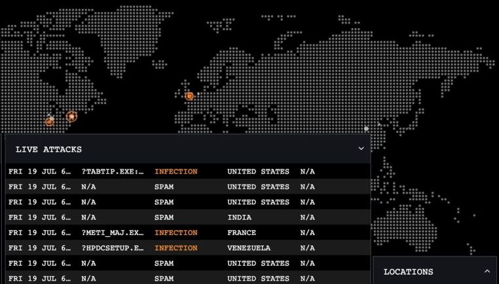The height and width of the screenshot is (284, 499).
Task: Open the ?METI_MAJ.EX attack entry
Action: [x=112, y=232]
